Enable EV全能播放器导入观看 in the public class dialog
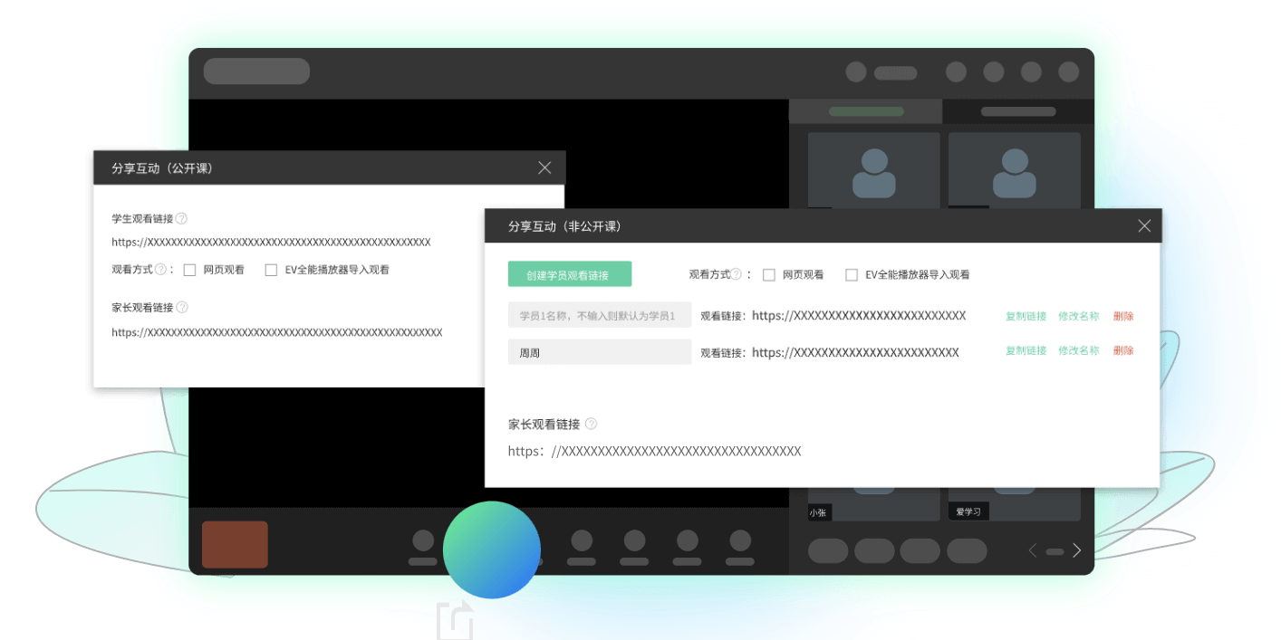 click(271, 269)
